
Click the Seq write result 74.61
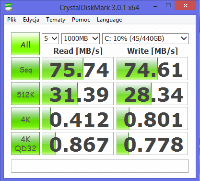(x=152, y=69)
